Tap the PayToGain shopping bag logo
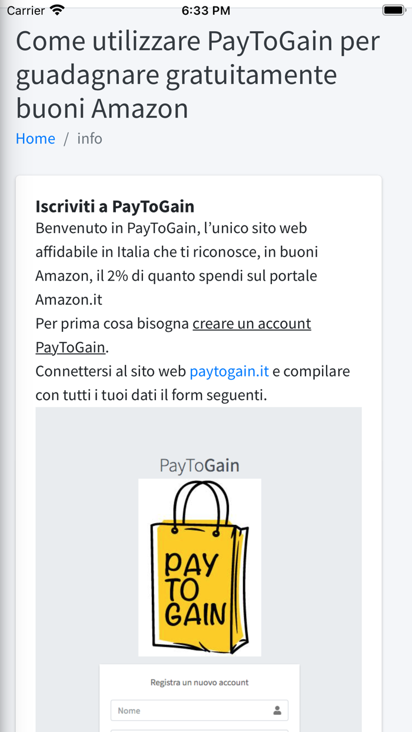412x732 pixels. 199,567
